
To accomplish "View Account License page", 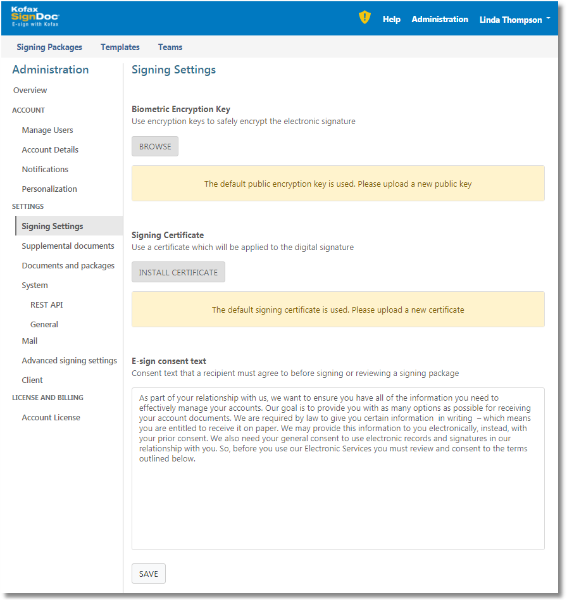I will [x=51, y=418].
